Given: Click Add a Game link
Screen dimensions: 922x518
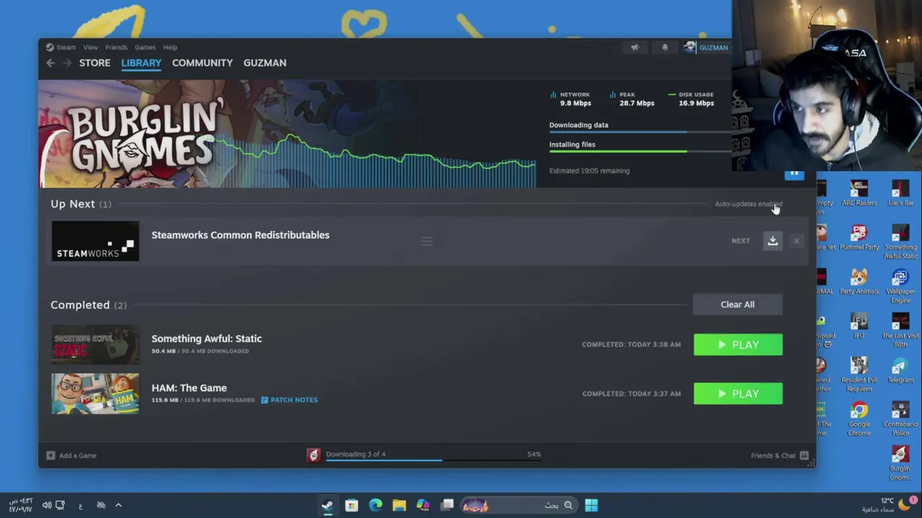Looking at the screenshot, I should [78, 455].
